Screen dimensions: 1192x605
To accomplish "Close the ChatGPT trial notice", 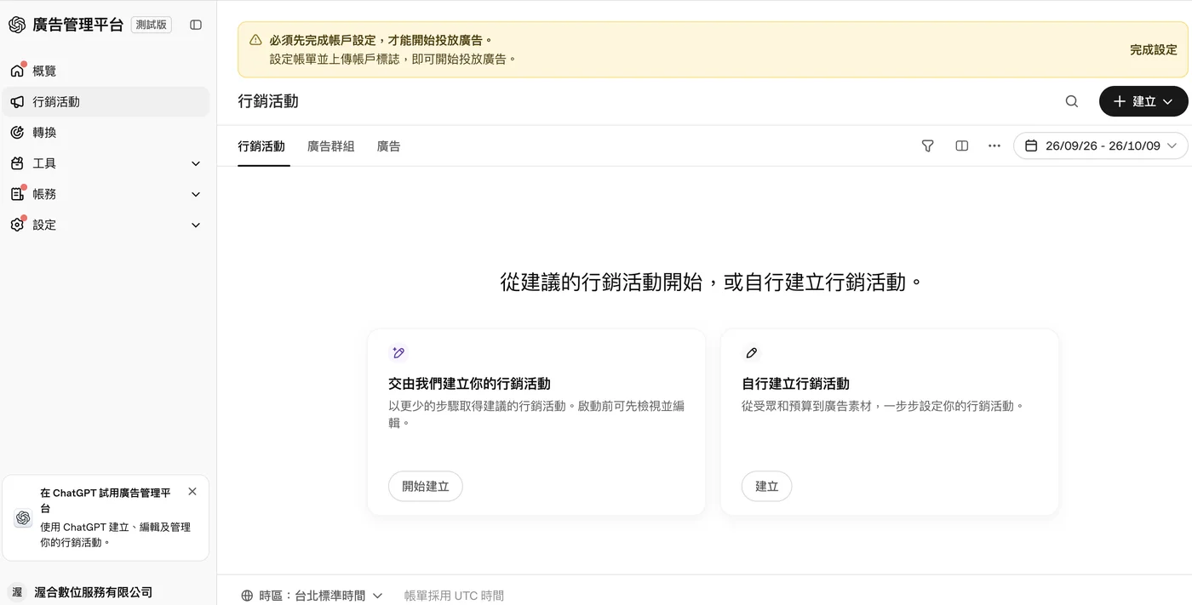I will coord(192,491).
